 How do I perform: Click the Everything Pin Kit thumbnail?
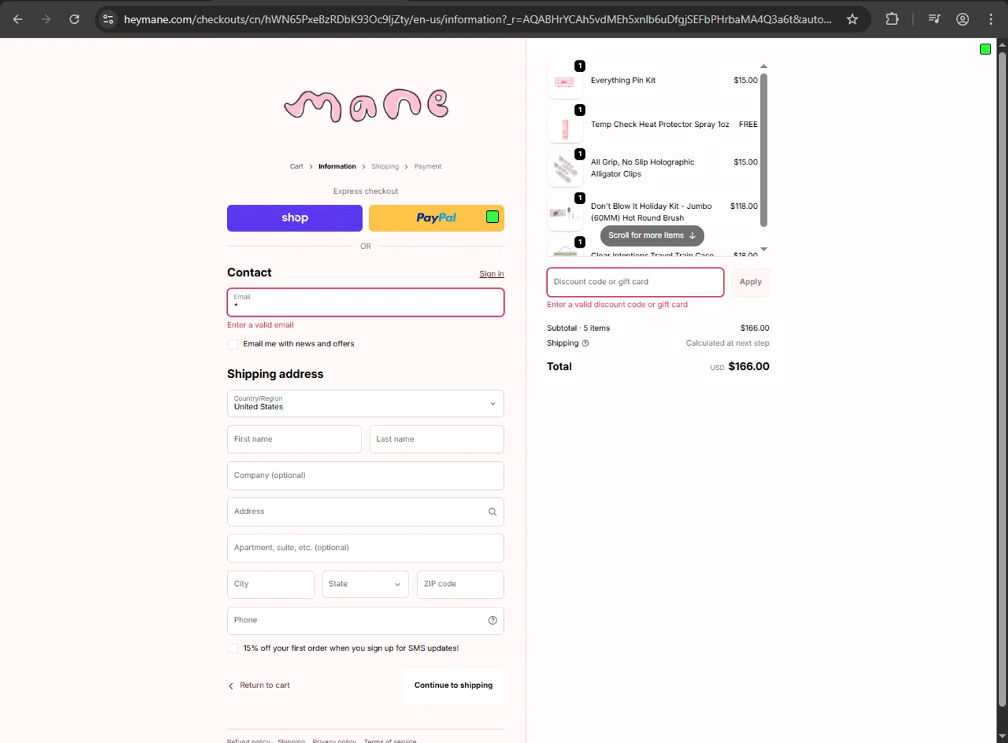(x=565, y=82)
